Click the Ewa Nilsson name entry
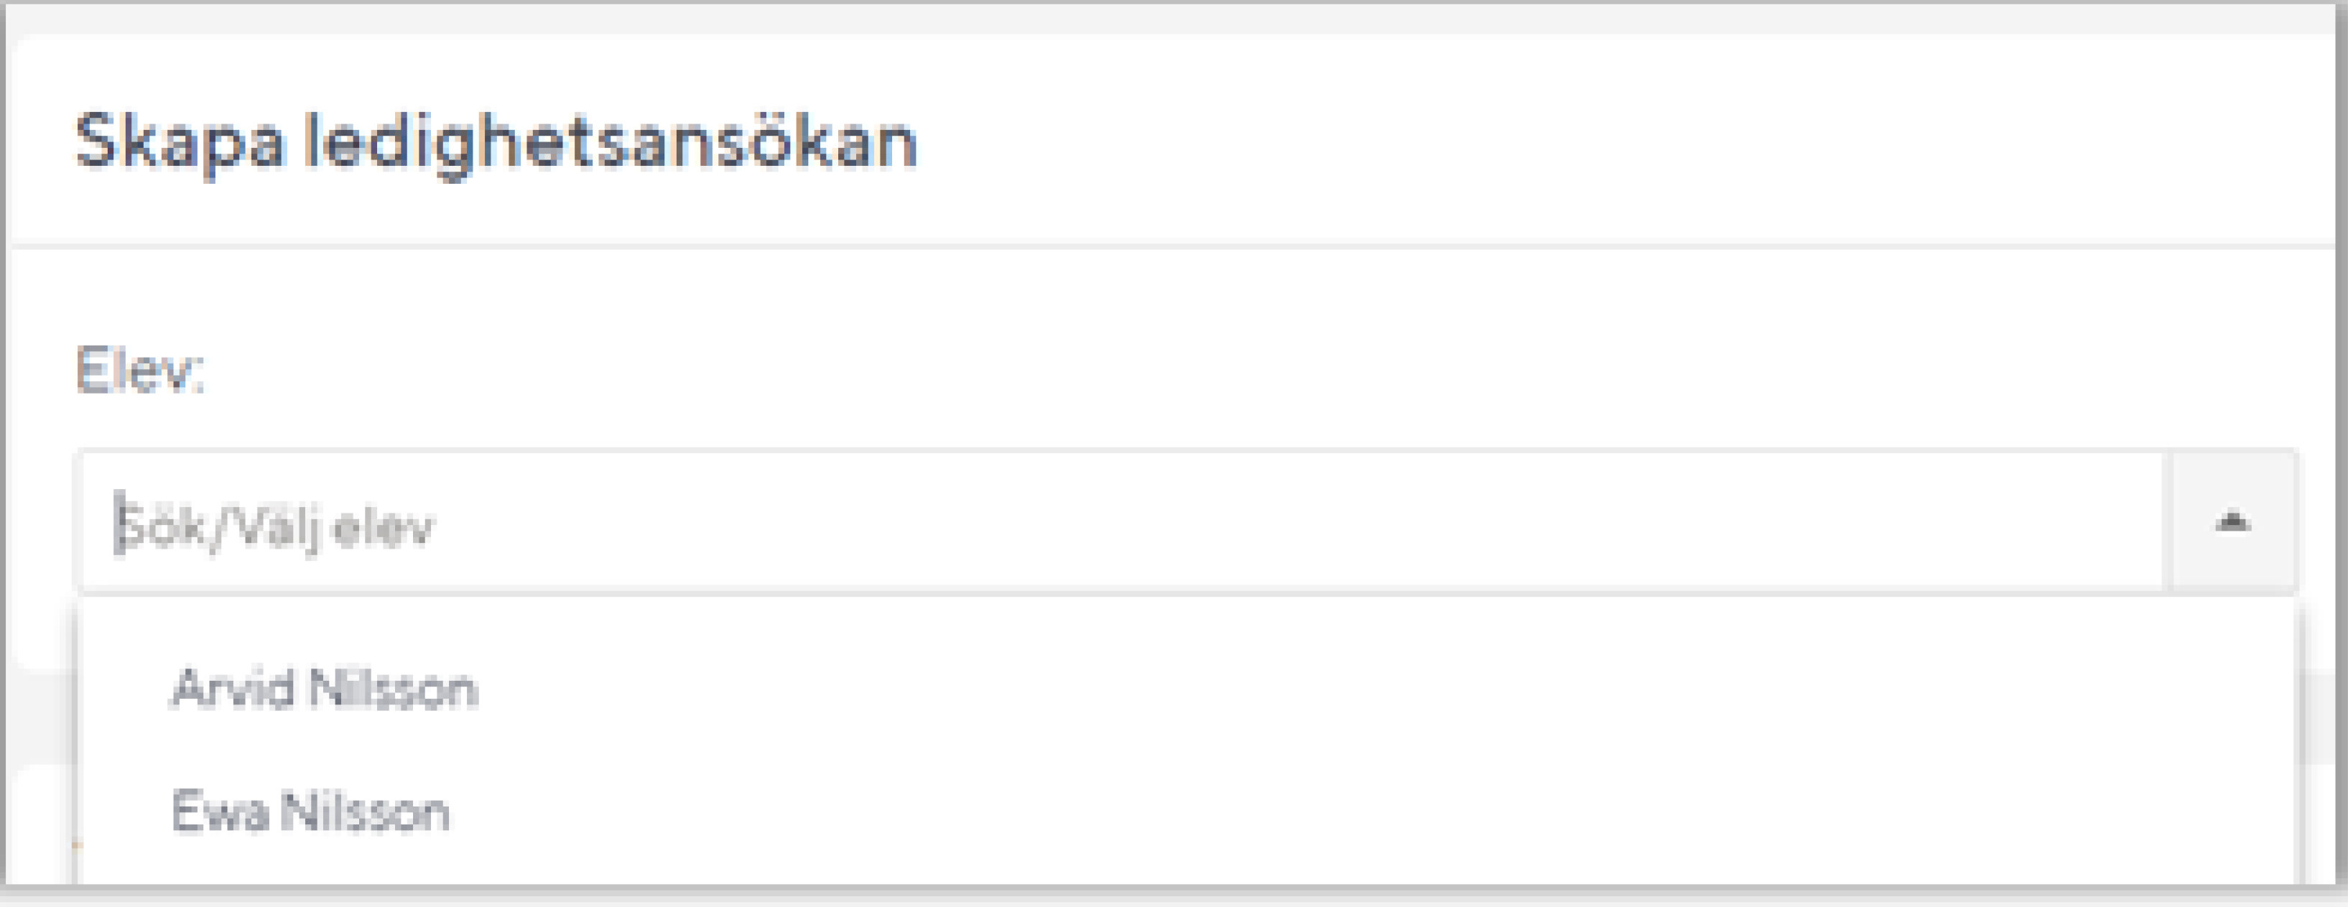This screenshot has height=907, width=2348. 311,811
